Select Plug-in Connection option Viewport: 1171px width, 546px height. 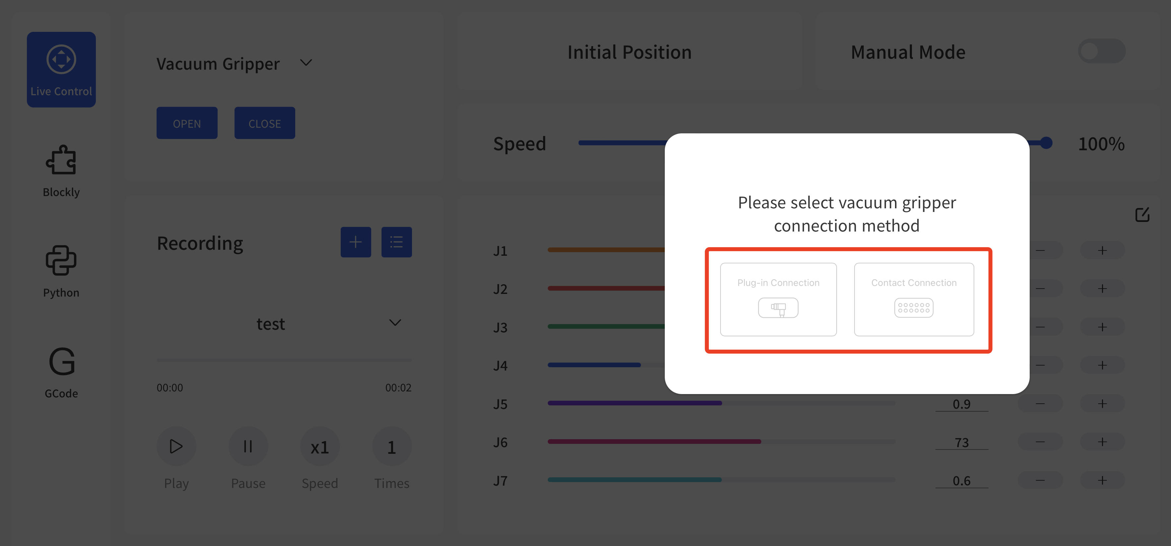[x=778, y=299]
